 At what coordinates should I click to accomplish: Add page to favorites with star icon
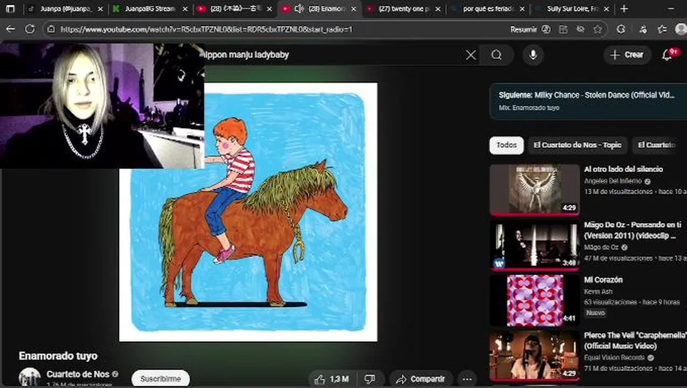pyautogui.click(x=598, y=29)
